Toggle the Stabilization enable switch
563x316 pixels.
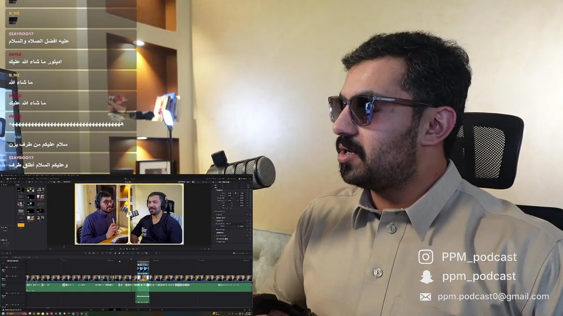coord(215,233)
